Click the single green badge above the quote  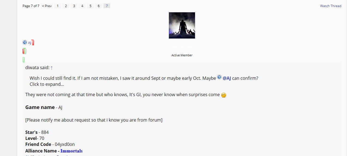24,60
